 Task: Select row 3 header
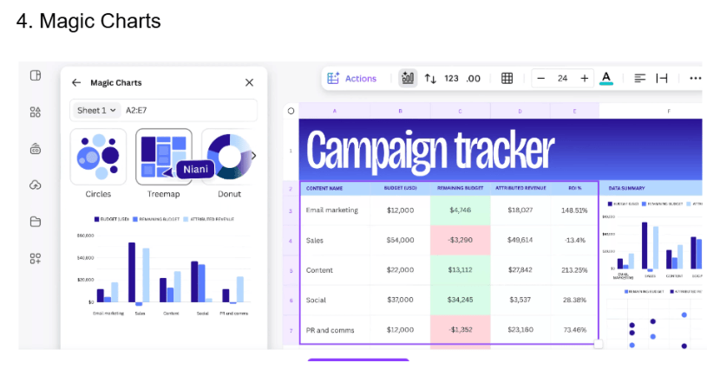tap(291, 210)
